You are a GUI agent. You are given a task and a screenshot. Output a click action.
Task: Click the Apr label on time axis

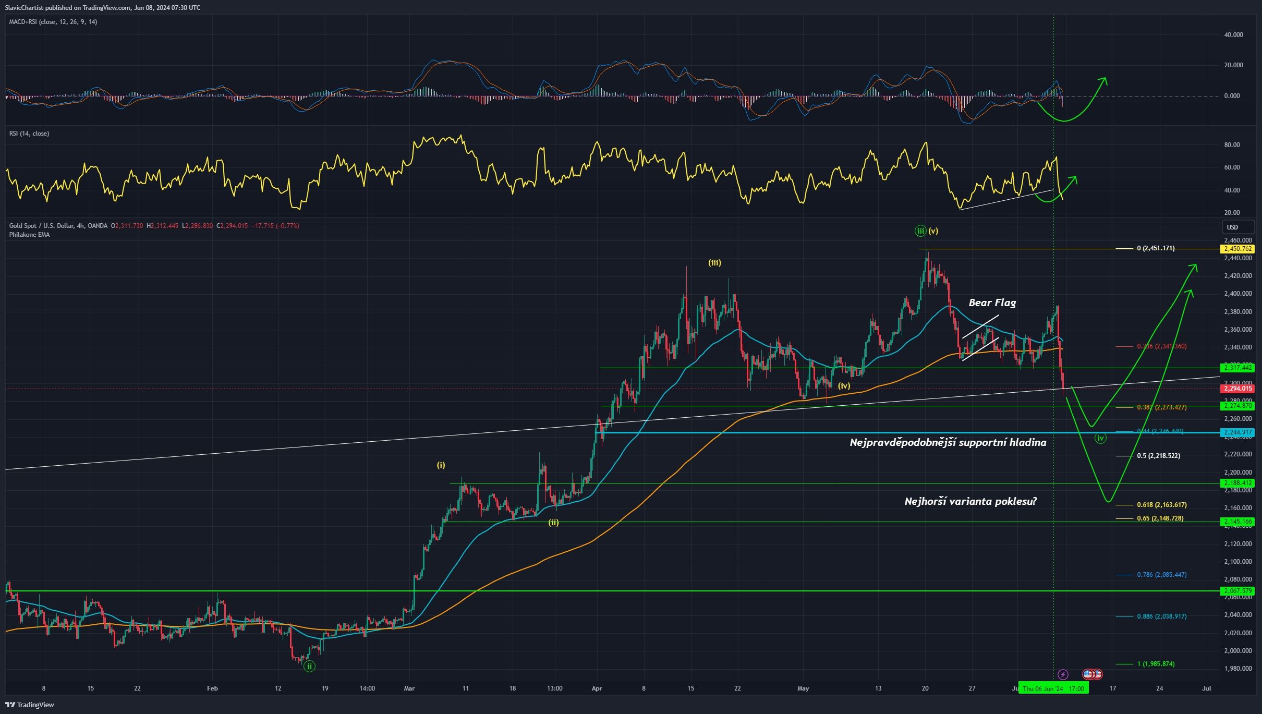(x=597, y=688)
